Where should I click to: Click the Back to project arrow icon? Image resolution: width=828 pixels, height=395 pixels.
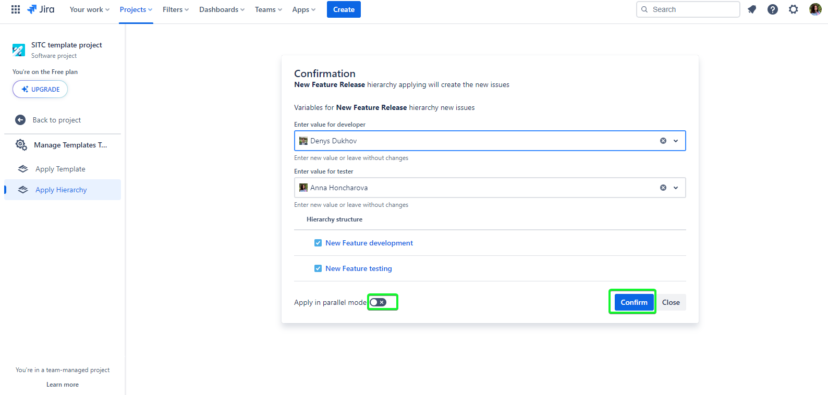pyautogui.click(x=20, y=120)
